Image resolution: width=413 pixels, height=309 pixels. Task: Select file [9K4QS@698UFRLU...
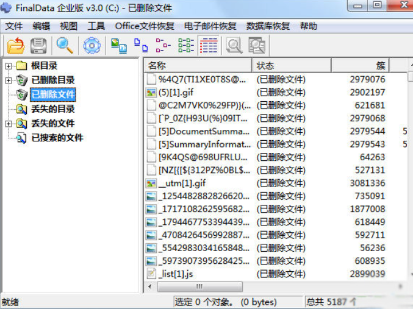203,157
